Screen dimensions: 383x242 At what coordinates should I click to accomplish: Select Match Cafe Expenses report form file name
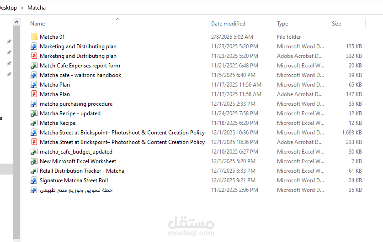80,66
